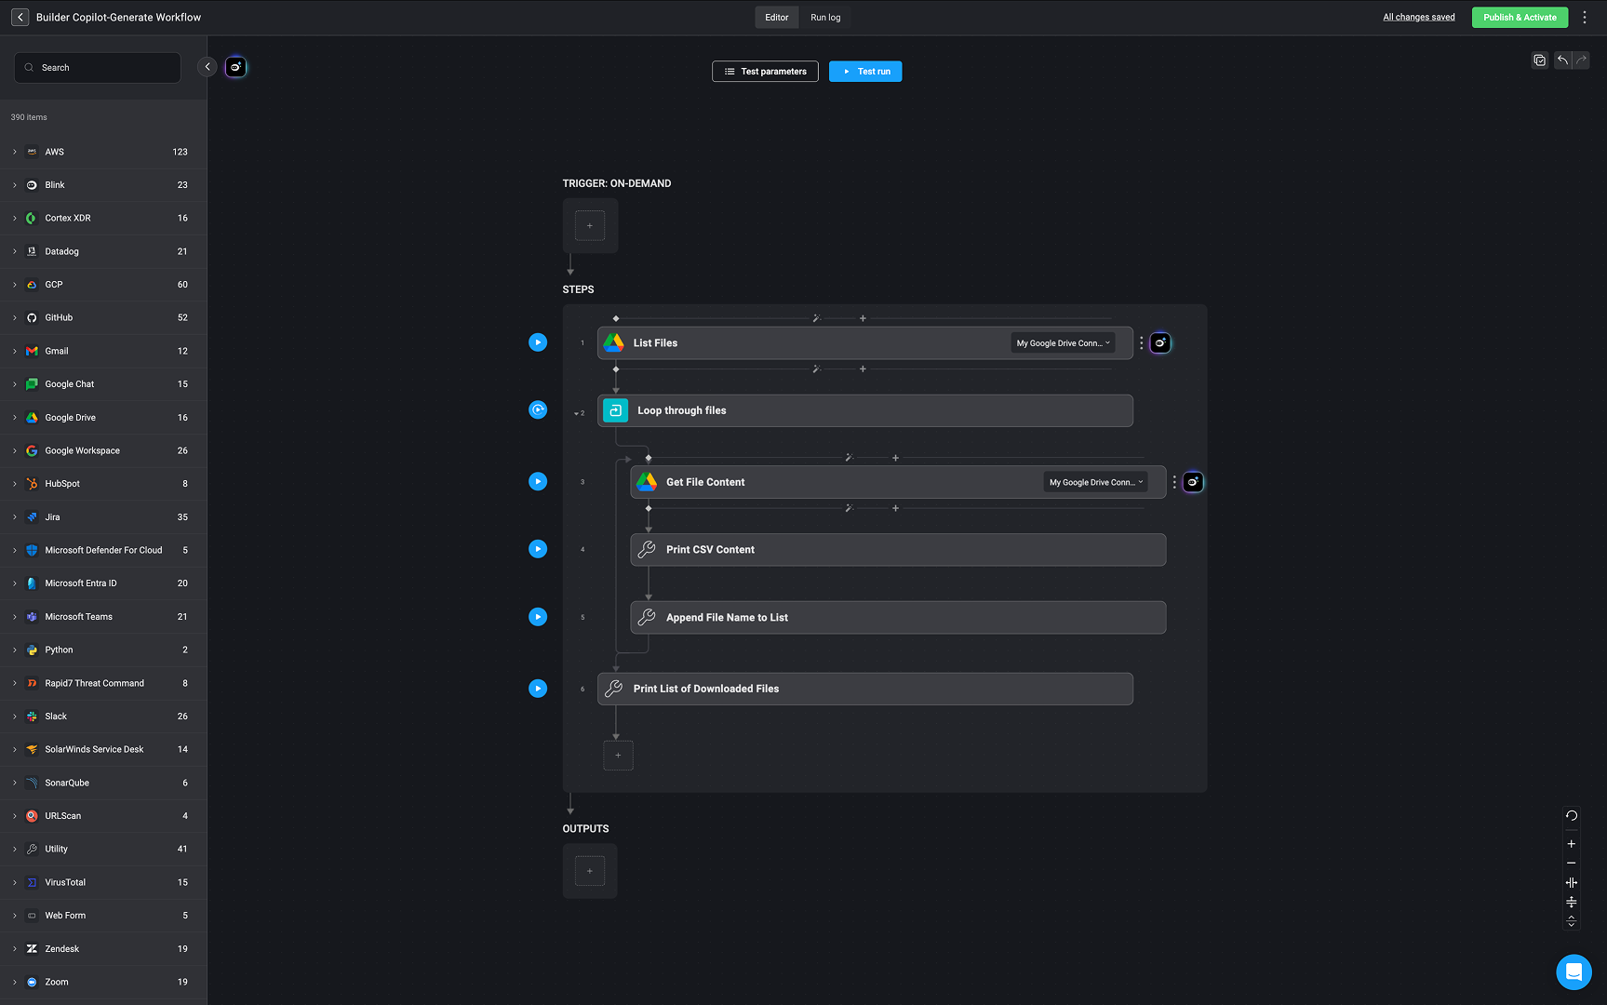
Task: Open List Files step options menu
Action: [x=1142, y=343]
